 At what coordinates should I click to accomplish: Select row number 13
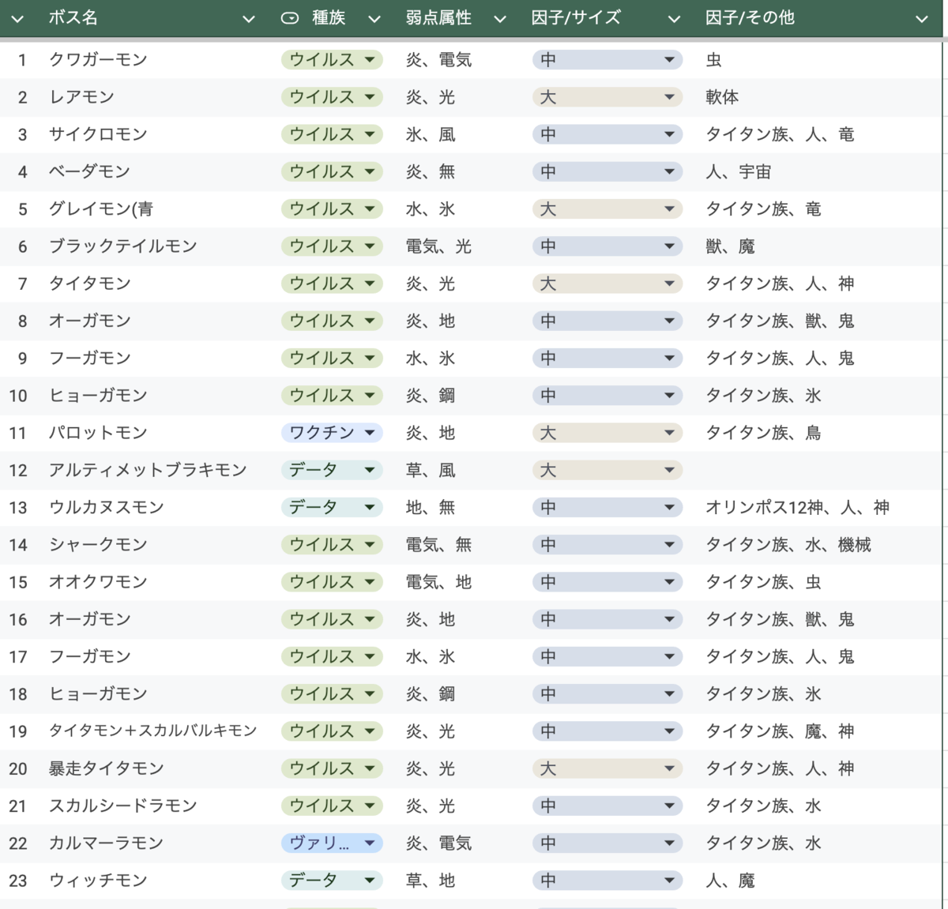click(18, 507)
